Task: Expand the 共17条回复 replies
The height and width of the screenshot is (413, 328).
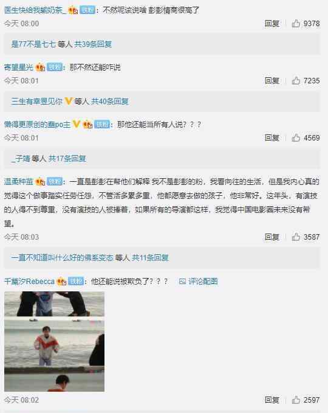Action: coord(67,158)
